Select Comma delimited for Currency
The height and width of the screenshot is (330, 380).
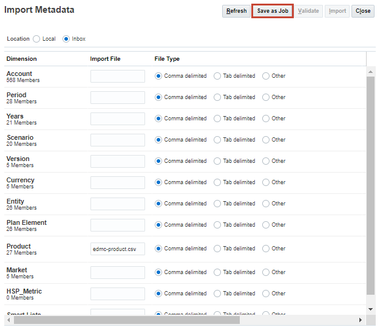click(x=158, y=182)
